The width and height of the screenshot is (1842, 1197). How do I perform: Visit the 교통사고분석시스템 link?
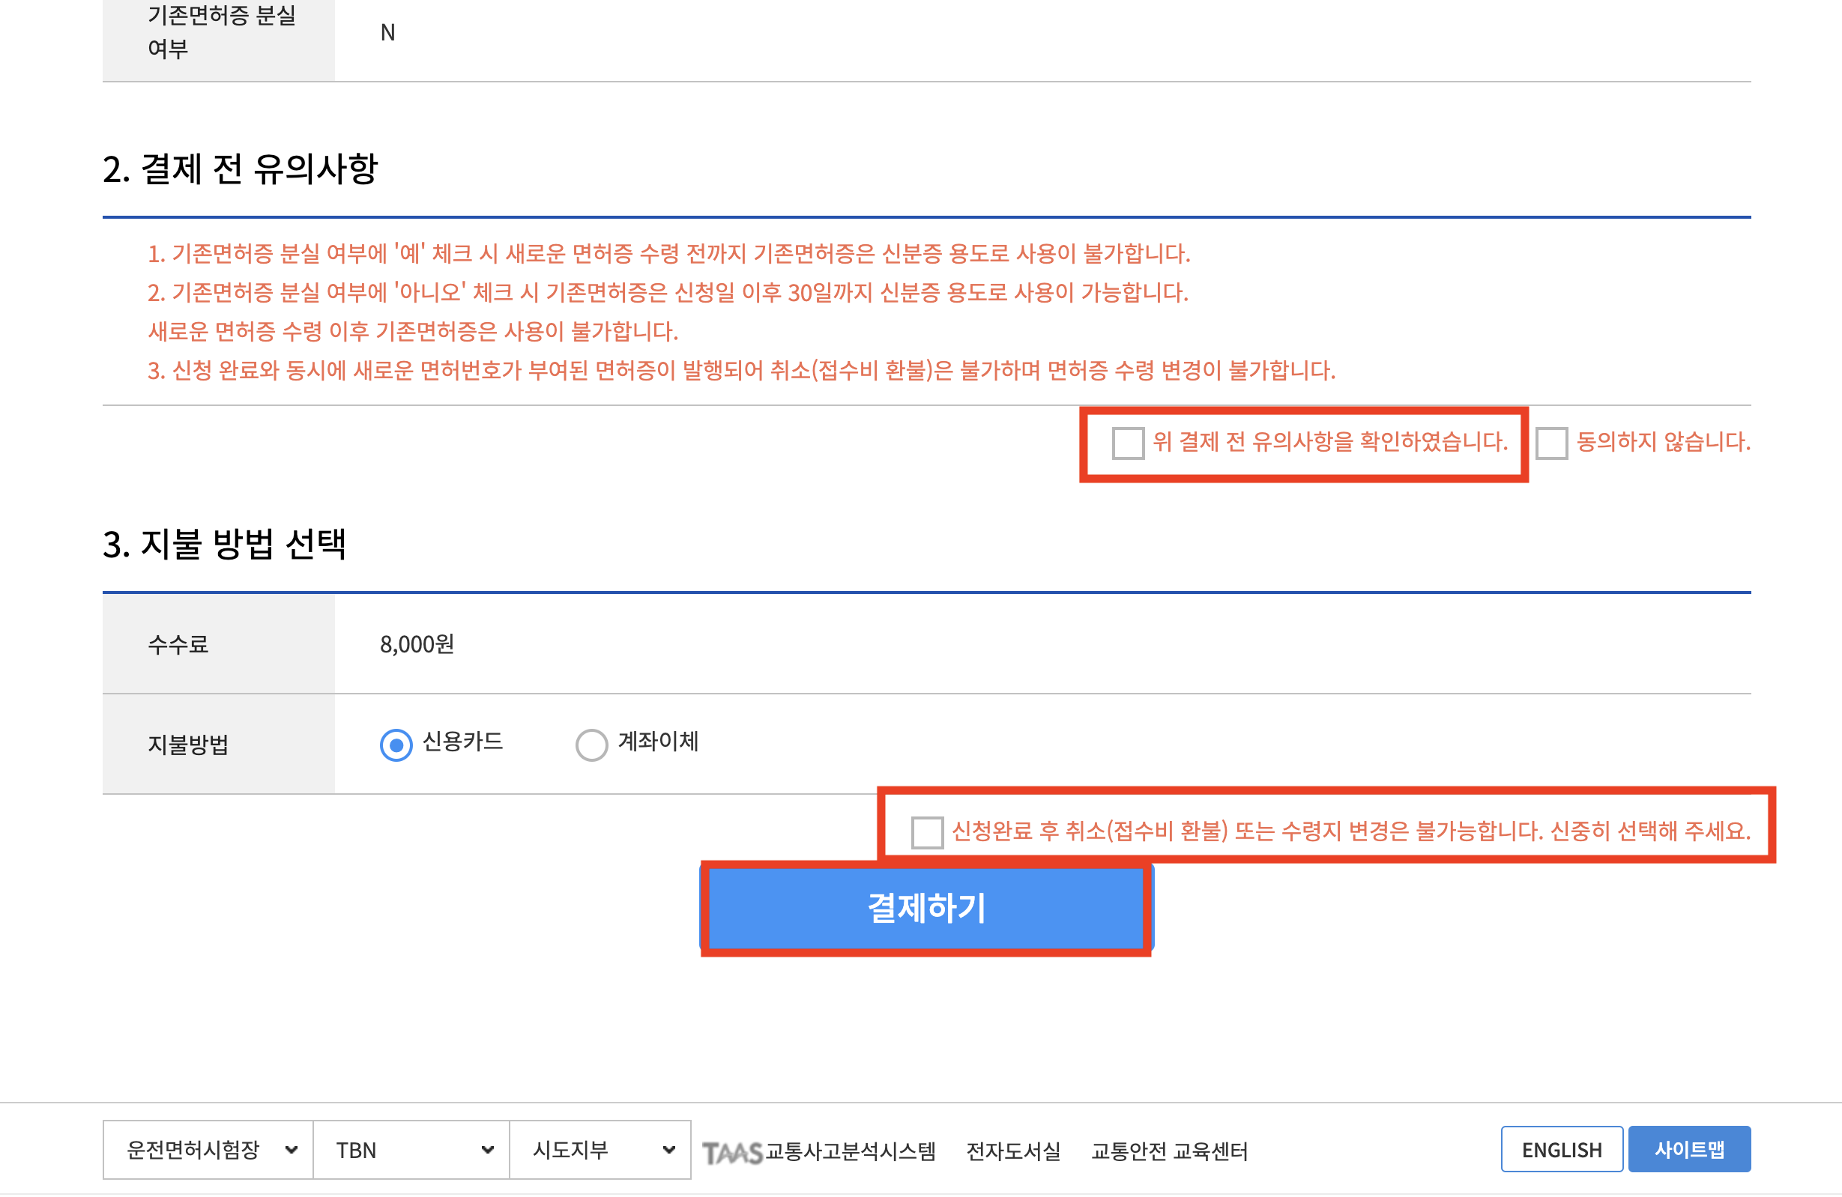[x=851, y=1151]
